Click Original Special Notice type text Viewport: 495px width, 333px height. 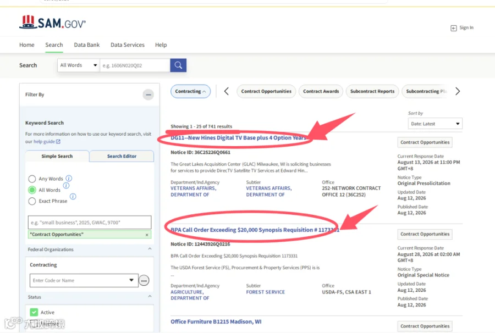[x=424, y=275]
